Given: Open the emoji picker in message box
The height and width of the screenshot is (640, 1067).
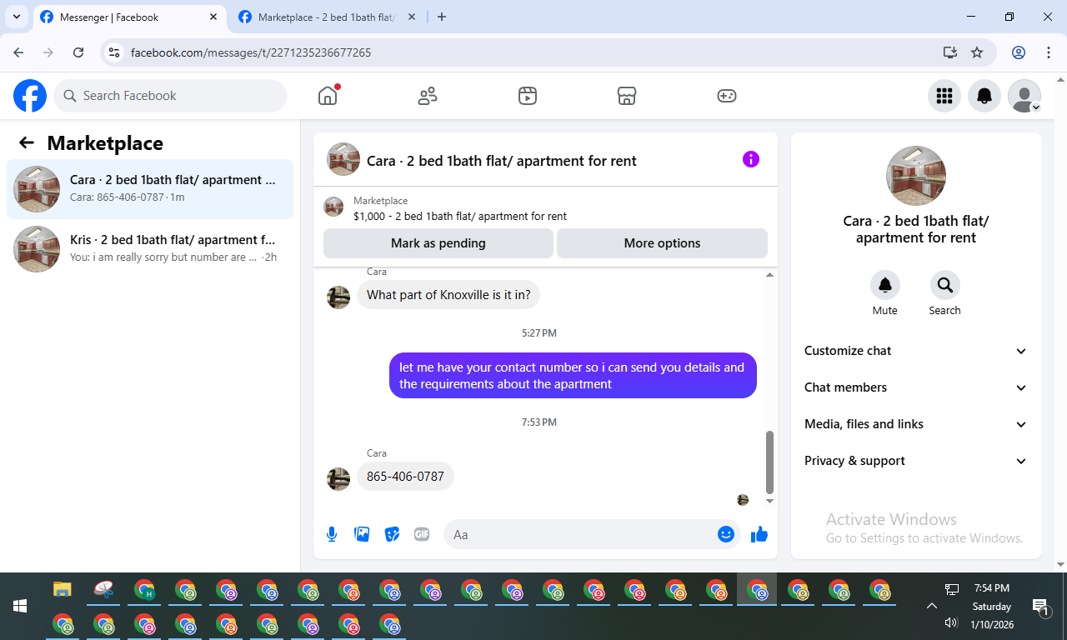Looking at the screenshot, I should point(726,534).
